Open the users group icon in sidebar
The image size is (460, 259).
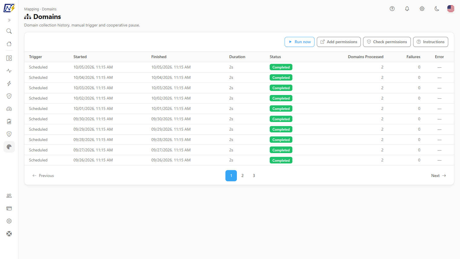(x=9, y=196)
